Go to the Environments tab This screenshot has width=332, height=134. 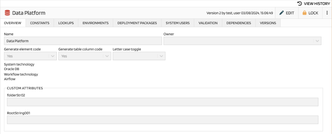click(96, 23)
